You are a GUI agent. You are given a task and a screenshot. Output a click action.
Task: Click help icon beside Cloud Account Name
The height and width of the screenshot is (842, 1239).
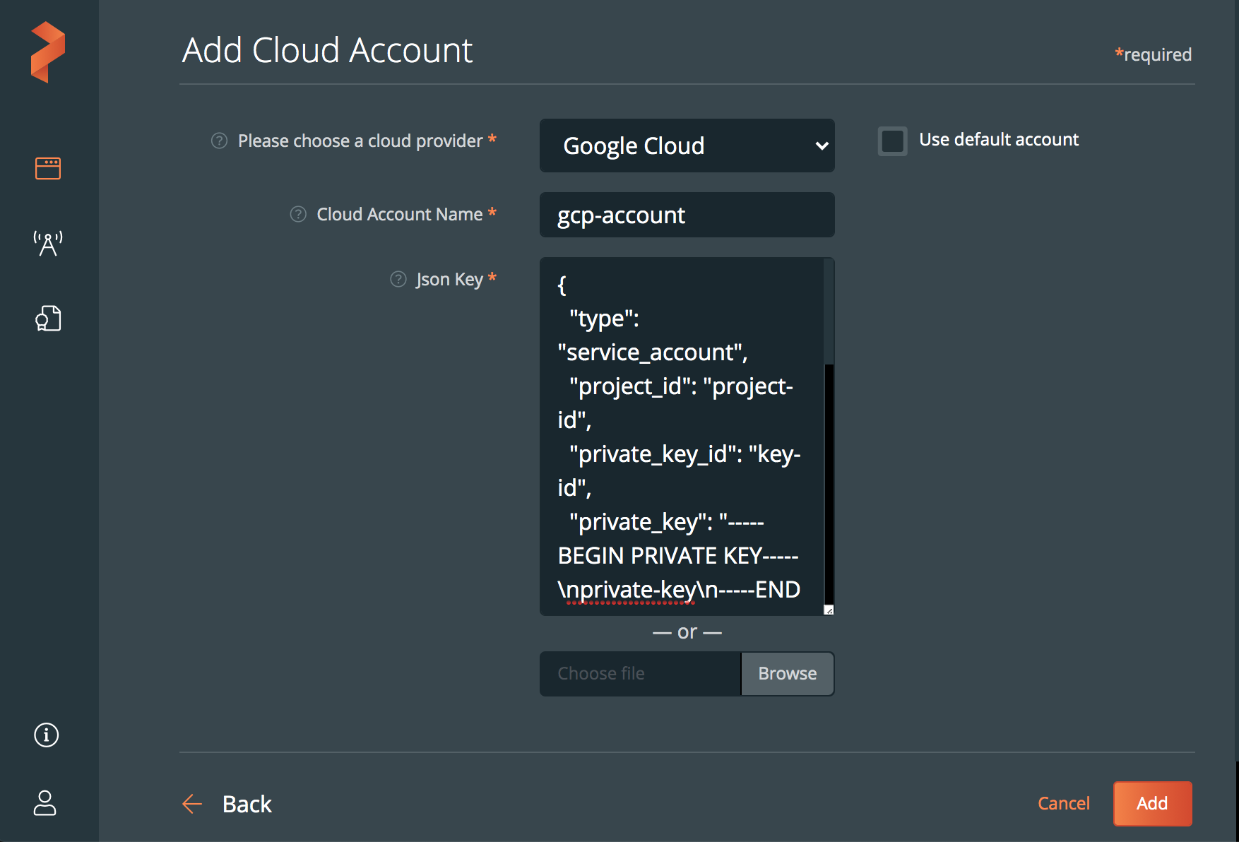pyautogui.click(x=298, y=214)
